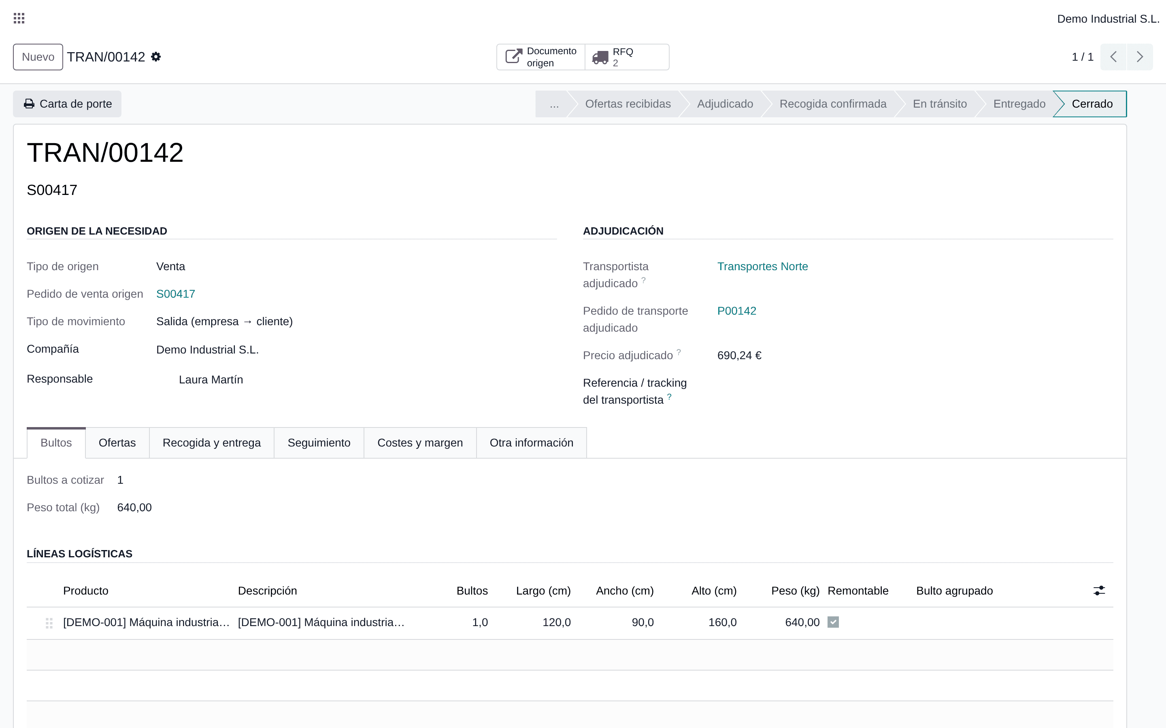This screenshot has height=728, width=1166.
Task: Select the Recogida confirmada status stage
Action: (x=832, y=104)
